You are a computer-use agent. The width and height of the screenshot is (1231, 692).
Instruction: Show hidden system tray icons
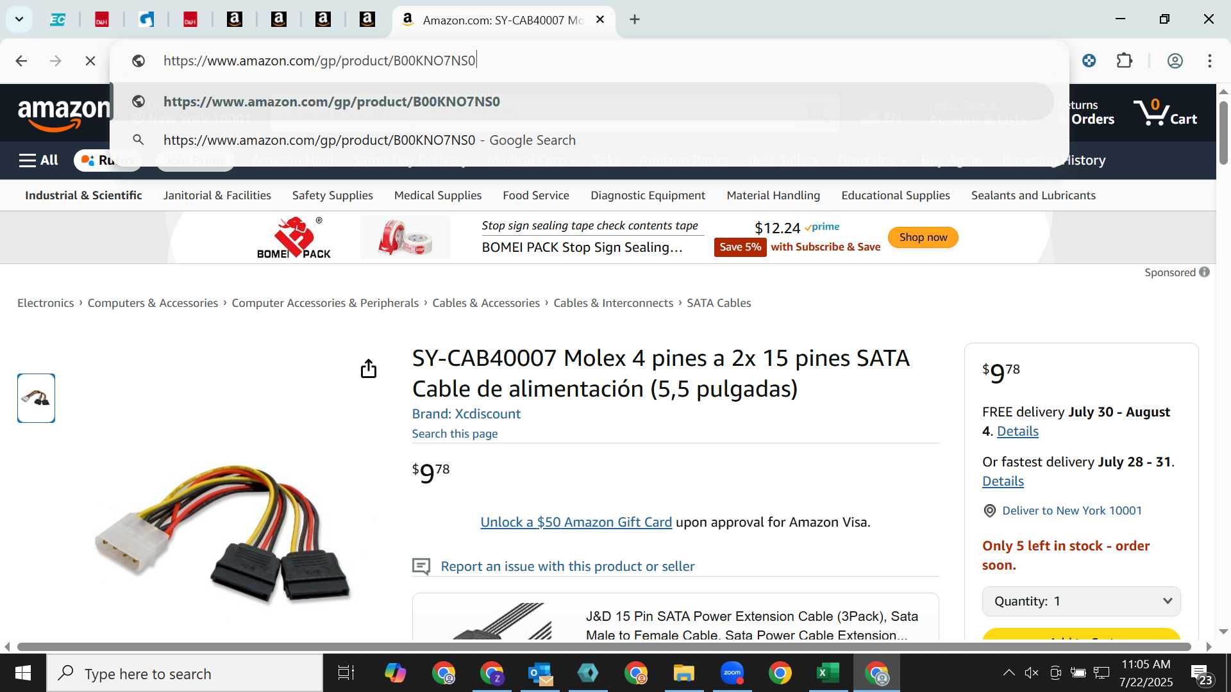point(1009,673)
